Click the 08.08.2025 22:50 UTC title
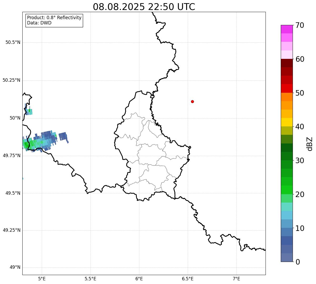Screen dimensions: 316x284 (144, 7)
